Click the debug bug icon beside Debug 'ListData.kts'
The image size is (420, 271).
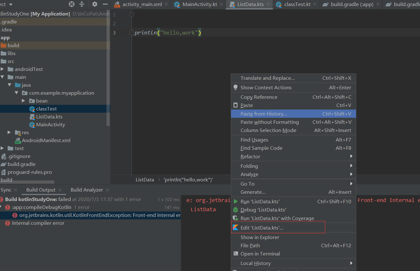[236, 210]
